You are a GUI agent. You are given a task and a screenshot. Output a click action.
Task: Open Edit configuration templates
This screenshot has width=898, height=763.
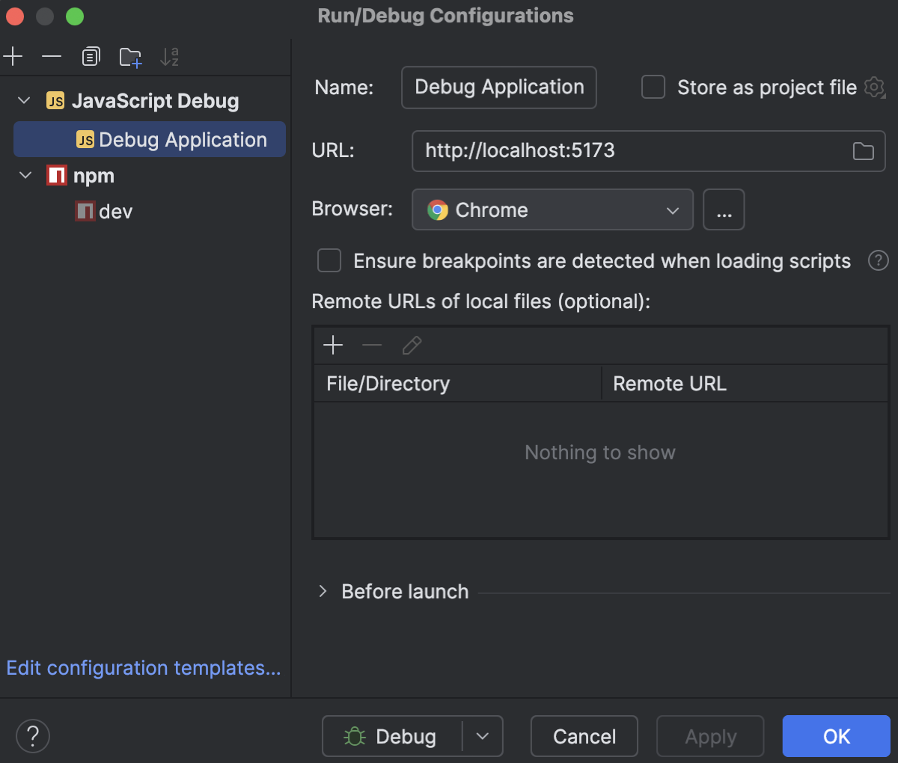pyautogui.click(x=143, y=667)
